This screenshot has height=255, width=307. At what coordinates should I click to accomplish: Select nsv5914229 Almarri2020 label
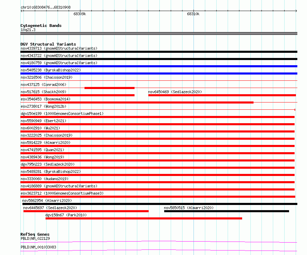(46, 143)
